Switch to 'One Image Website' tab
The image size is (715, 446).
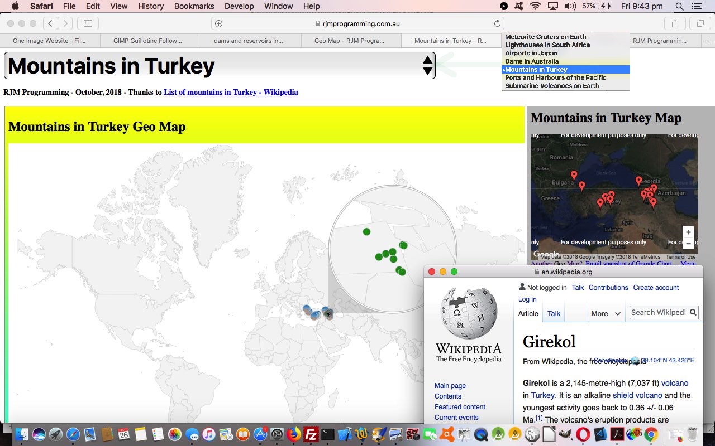click(x=50, y=41)
